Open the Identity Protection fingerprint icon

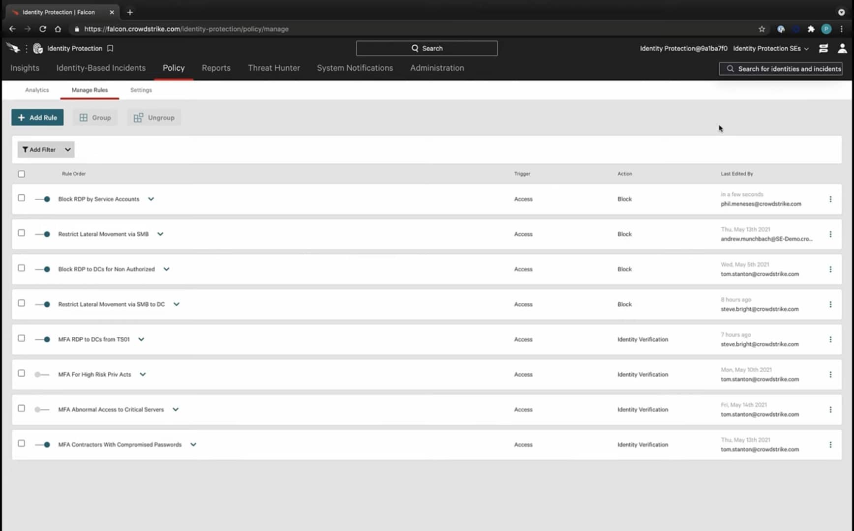(x=38, y=48)
